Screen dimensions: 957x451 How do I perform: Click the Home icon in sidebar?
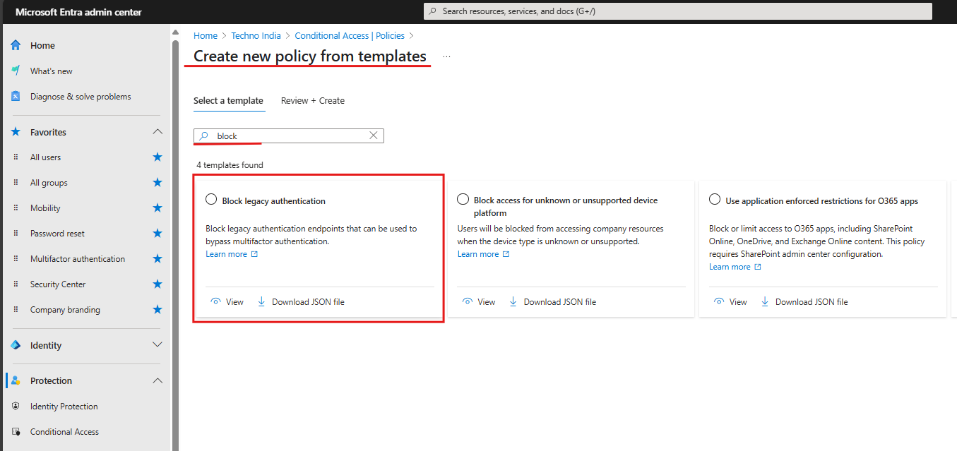click(x=16, y=45)
